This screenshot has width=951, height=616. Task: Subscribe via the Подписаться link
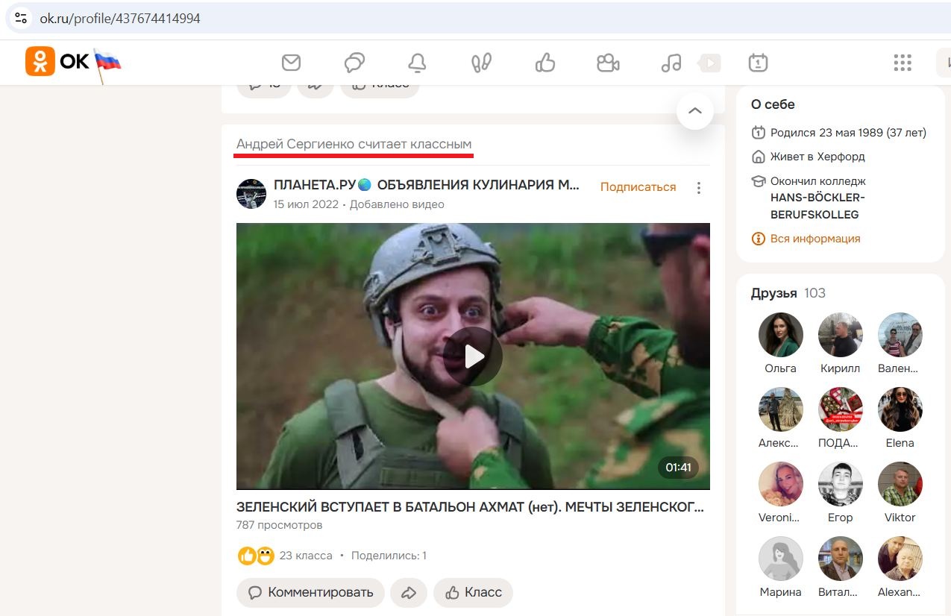click(x=638, y=187)
